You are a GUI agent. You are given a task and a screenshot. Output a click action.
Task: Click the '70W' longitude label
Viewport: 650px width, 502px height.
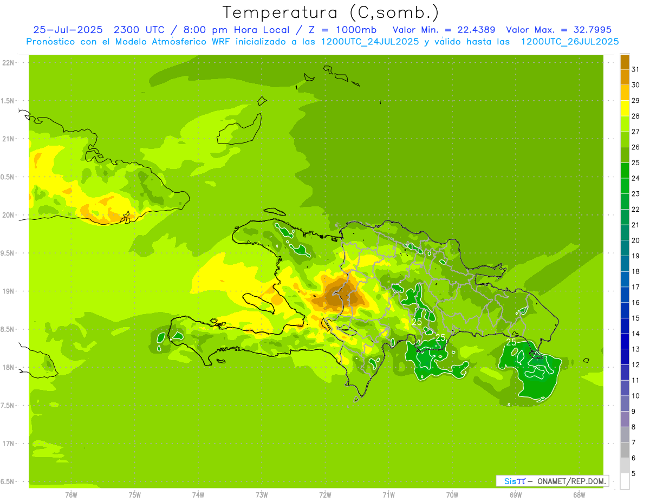(x=452, y=494)
